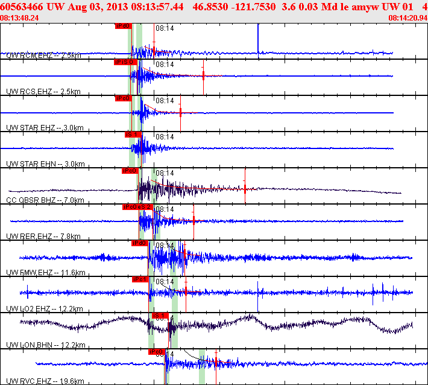Click the start time 08:13:48.24

(19, 18)
